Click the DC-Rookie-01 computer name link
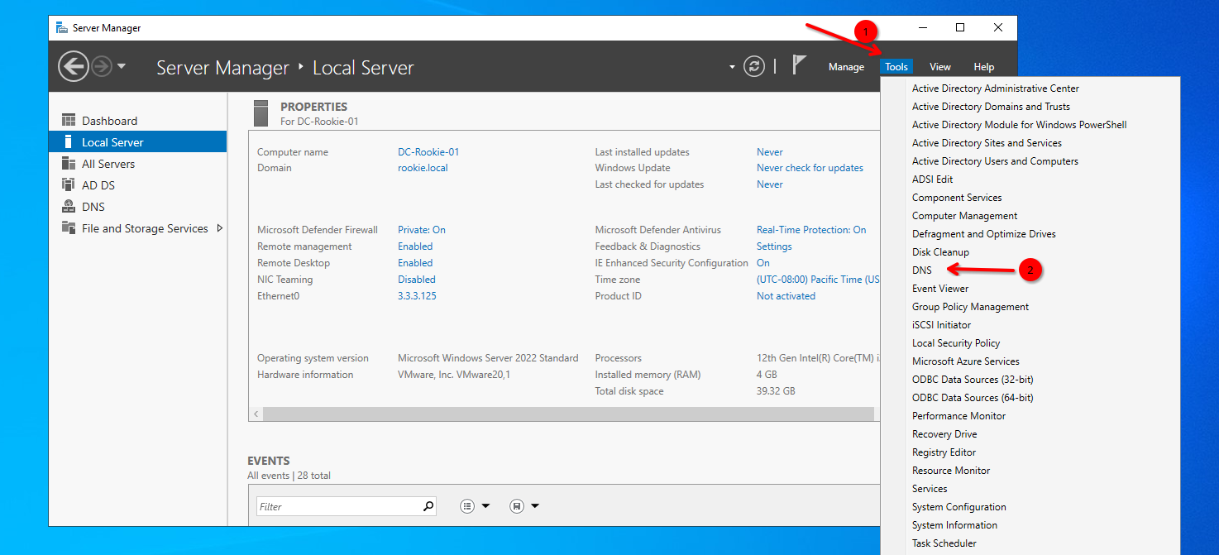Viewport: 1219px width, 555px height. (428, 152)
